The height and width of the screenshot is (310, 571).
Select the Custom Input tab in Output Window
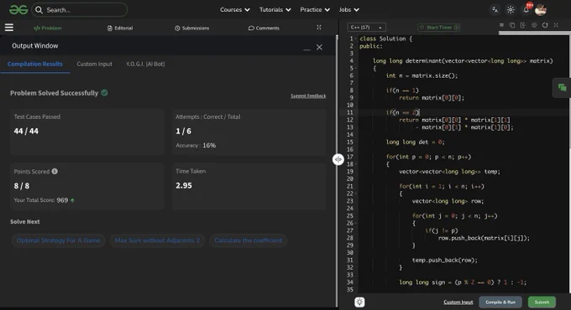click(x=94, y=64)
